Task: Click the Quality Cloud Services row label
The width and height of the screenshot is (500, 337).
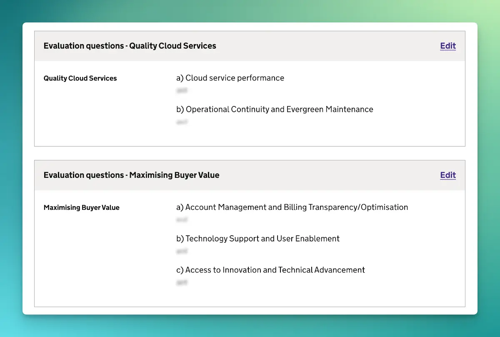Action: (x=80, y=78)
